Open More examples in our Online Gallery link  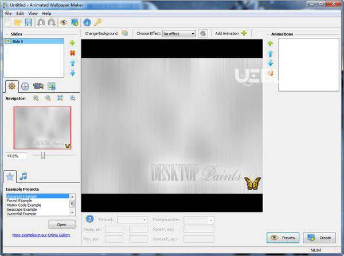click(41, 235)
